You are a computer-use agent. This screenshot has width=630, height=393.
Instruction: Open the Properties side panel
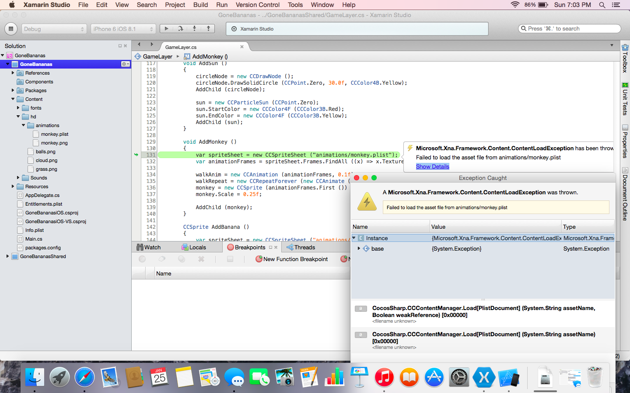[x=625, y=141]
